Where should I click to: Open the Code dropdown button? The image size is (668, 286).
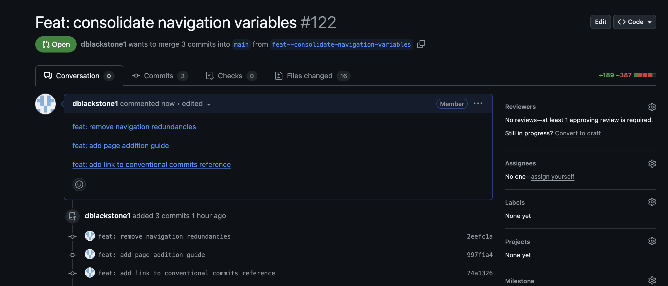634,22
